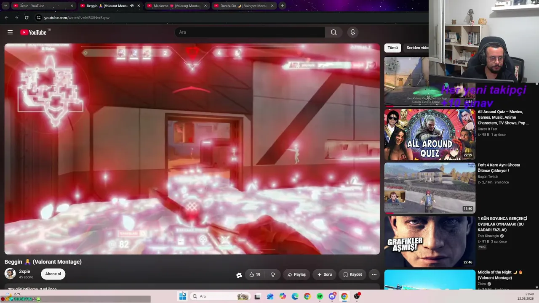This screenshot has height=303, width=539.
Task: Subscribe with the Abone ol button
Action: [53, 274]
